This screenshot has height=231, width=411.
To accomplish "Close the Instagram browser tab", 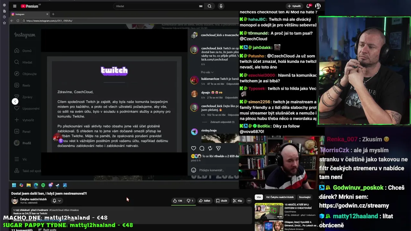I will coord(47,14).
